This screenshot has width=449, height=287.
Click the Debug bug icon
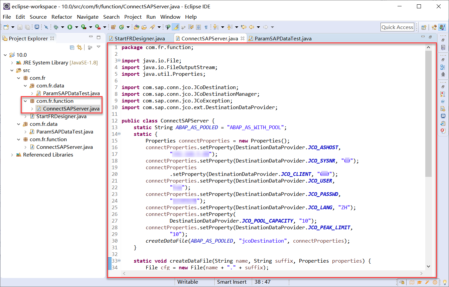(56, 27)
